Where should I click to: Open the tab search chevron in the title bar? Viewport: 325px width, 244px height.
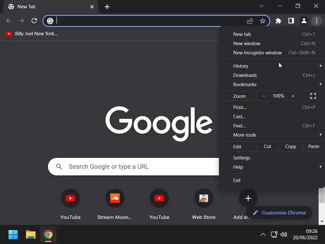coord(262,6)
